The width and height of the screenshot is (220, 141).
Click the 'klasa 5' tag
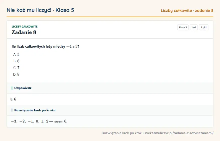pyautogui.click(x=183, y=27)
